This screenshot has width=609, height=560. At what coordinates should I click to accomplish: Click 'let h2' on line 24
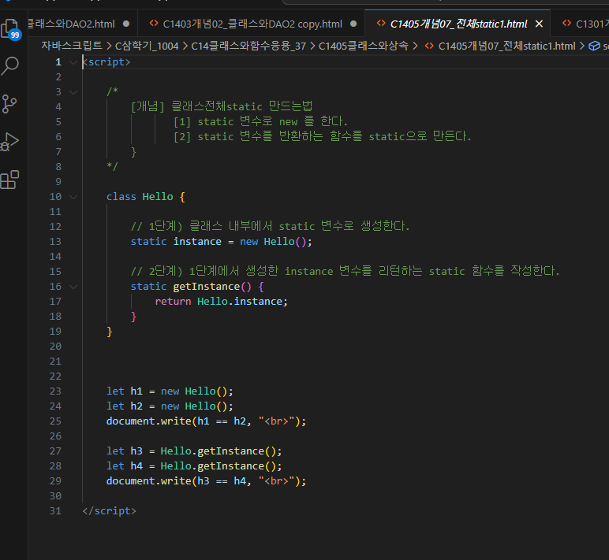pos(125,406)
